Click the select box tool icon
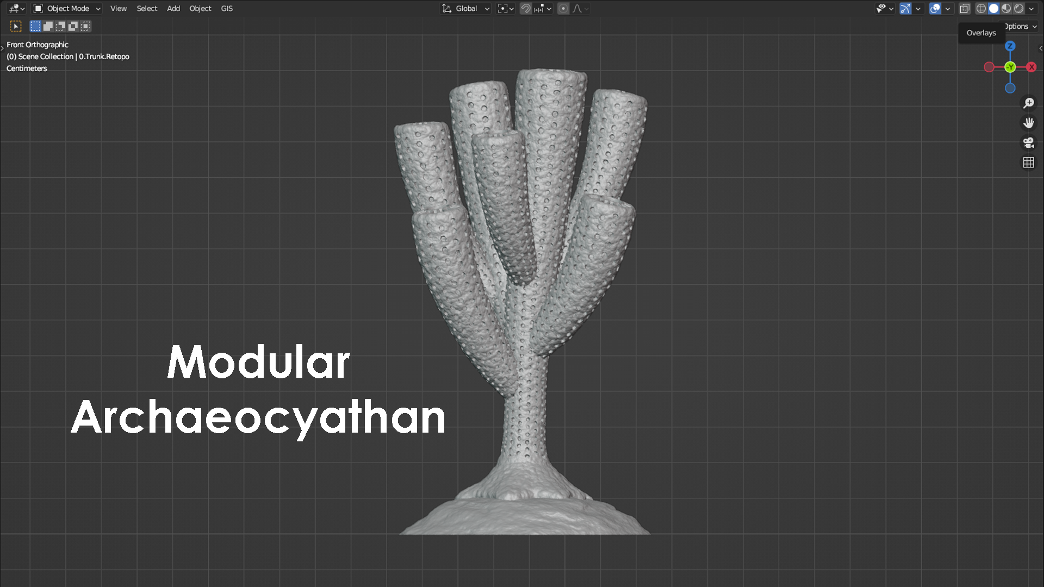The width and height of the screenshot is (1044, 587). [x=16, y=26]
